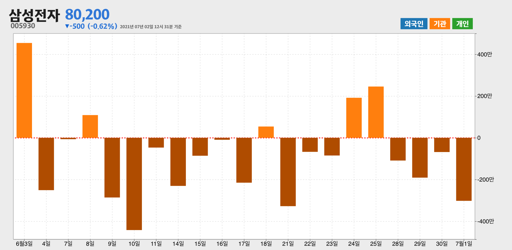The width and height of the screenshot is (512, 250).
Task: Click the negative bar for 7월1일
Action: pyautogui.click(x=464, y=169)
